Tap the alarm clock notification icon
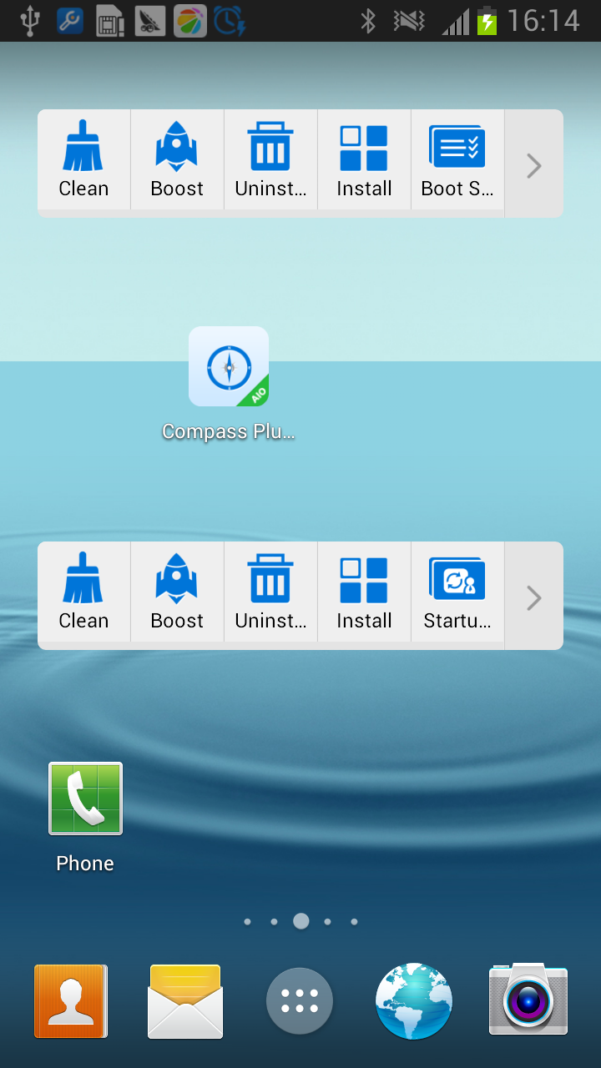 pos(229,21)
